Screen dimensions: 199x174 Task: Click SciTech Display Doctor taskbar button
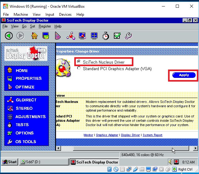tap(94, 162)
